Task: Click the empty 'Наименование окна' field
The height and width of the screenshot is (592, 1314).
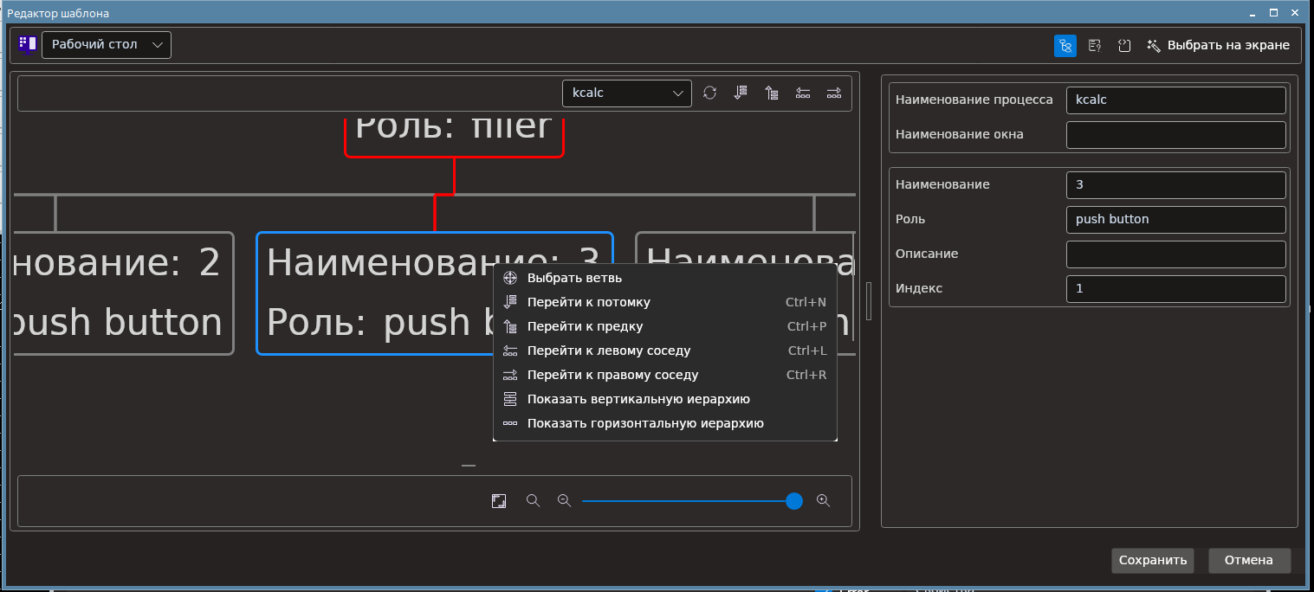Action: click(1176, 134)
